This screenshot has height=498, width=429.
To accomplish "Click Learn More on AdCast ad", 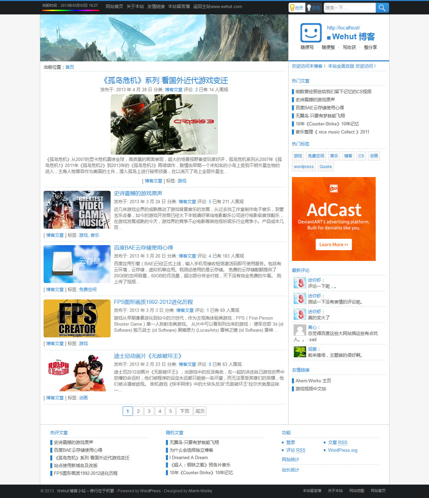I will click(x=333, y=244).
